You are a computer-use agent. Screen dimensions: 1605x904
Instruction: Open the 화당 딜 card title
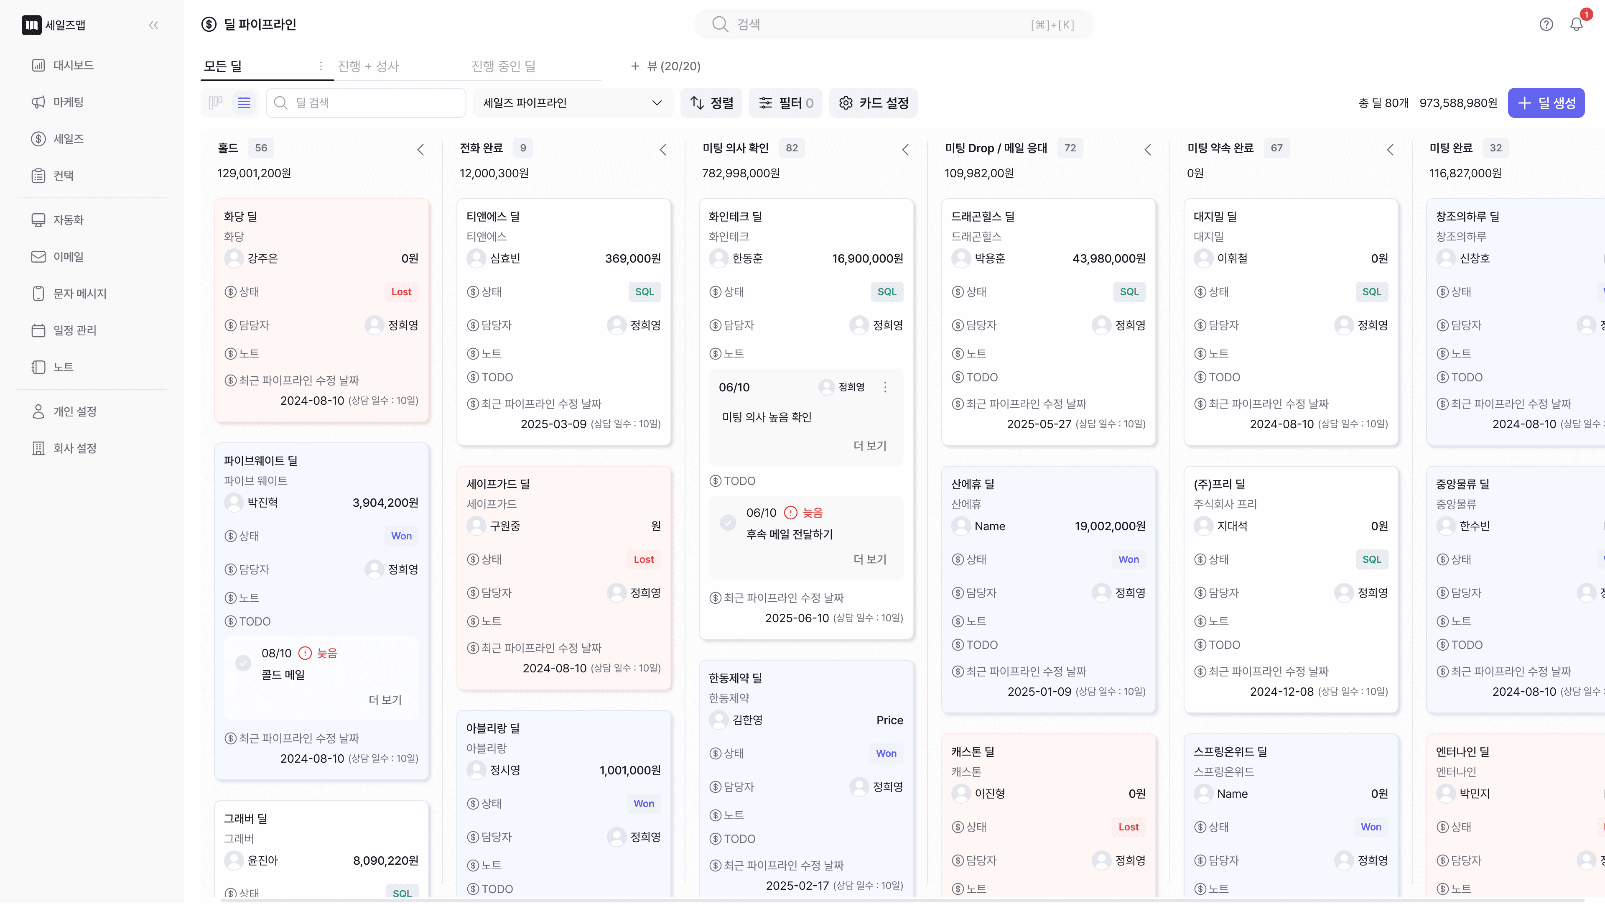[x=240, y=216]
